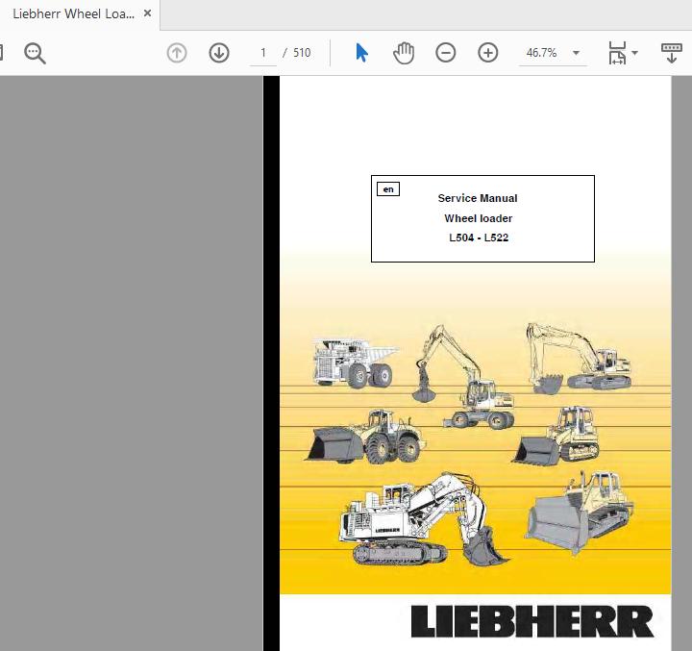Zoom in with the plus button

point(488,53)
